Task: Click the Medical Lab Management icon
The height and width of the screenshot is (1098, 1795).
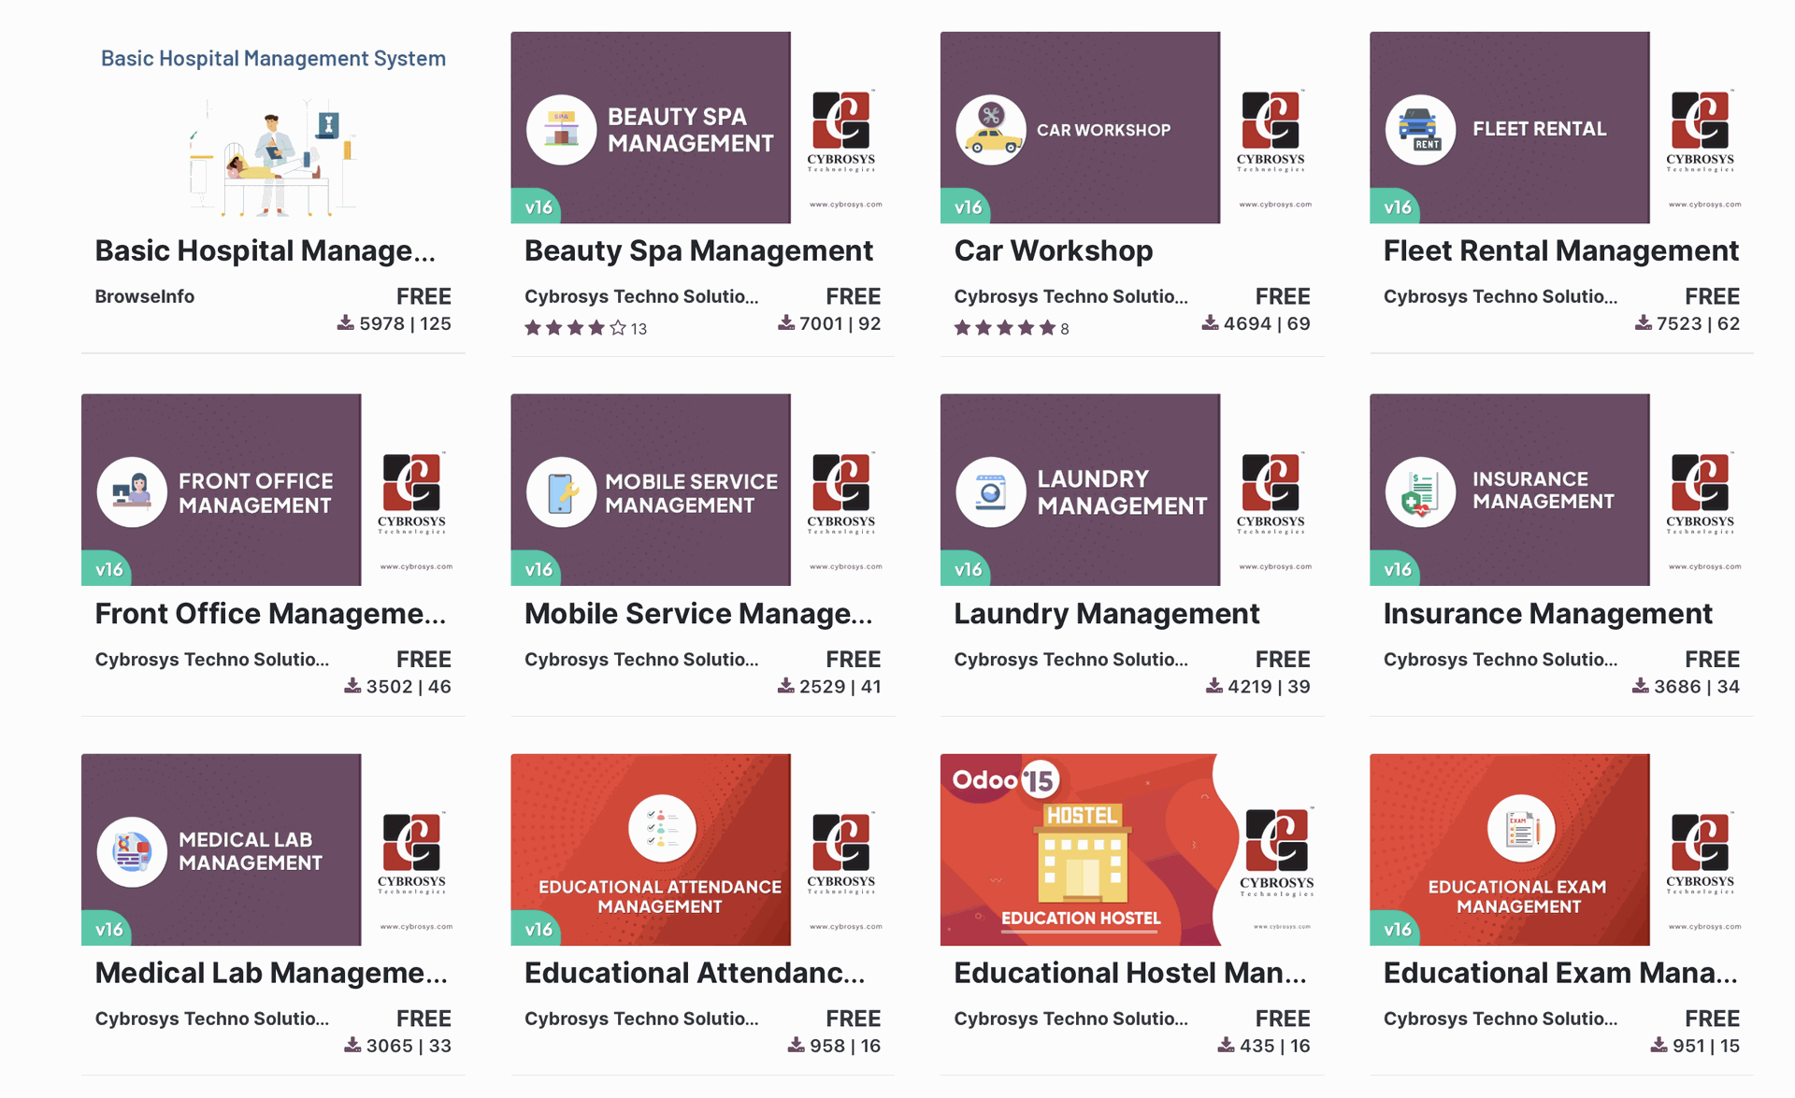Action: (132, 851)
